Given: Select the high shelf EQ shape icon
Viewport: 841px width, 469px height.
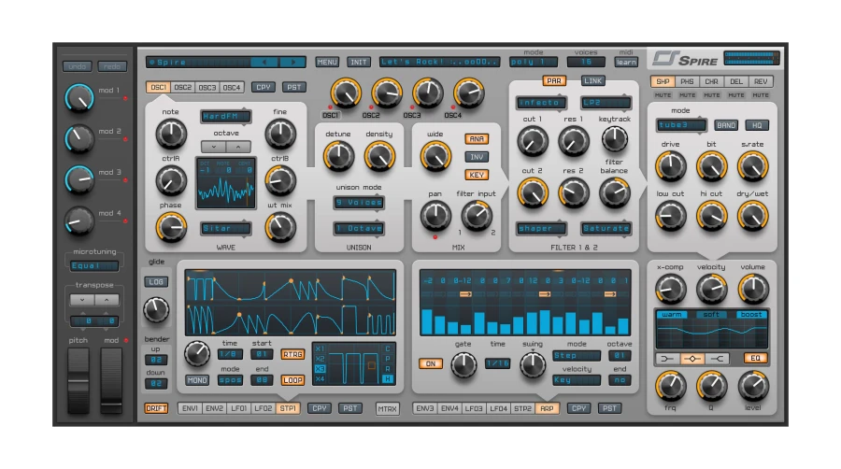Looking at the screenshot, I should [717, 358].
